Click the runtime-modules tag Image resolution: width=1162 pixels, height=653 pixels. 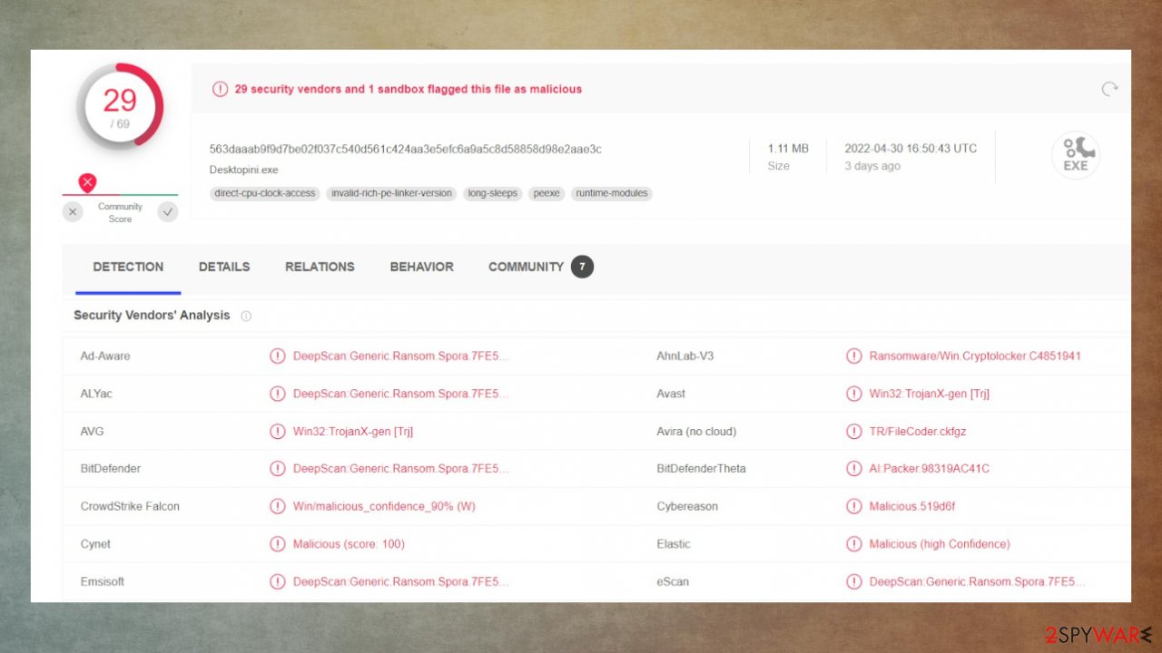[x=612, y=193]
